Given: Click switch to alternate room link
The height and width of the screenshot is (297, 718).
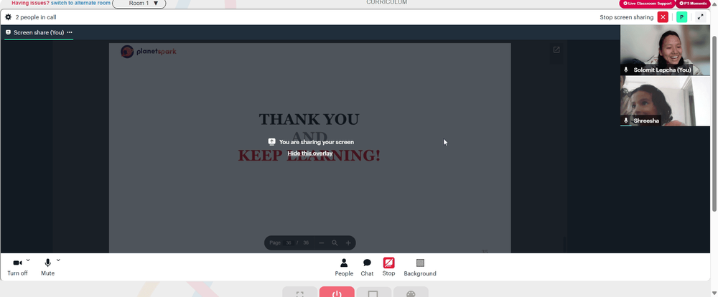Looking at the screenshot, I should point(80,3).
